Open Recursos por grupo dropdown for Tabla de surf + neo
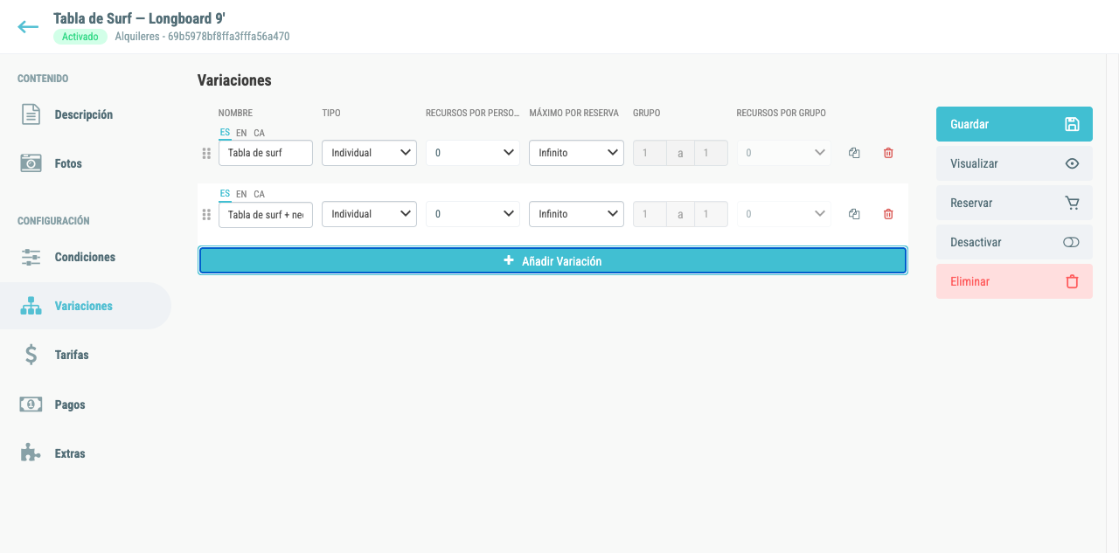This screenshot has width=1119, height=553. 784,214
